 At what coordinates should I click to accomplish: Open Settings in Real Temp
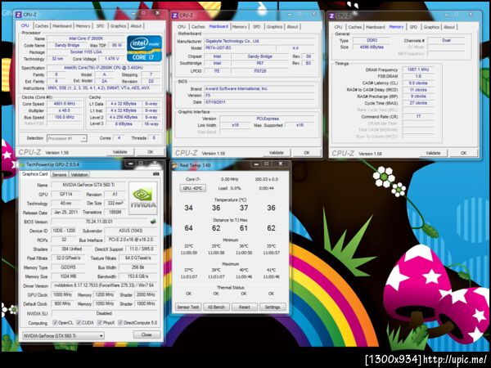pyautogui.click(x=273, y=307)
